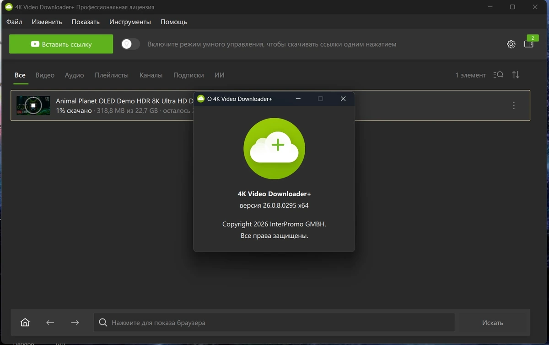Click the Искать button

(x=492, y=323)
